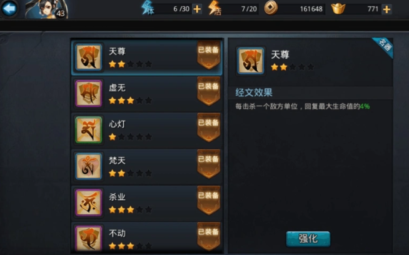Image resolution: width=409 pixels, height=255 pixels.
Task: Go back using the blue arrow icon
Action: [9, 9]
